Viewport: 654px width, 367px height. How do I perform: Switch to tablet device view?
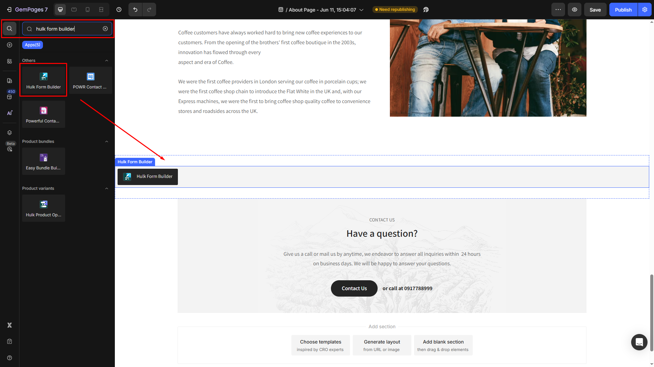[74, 10]
